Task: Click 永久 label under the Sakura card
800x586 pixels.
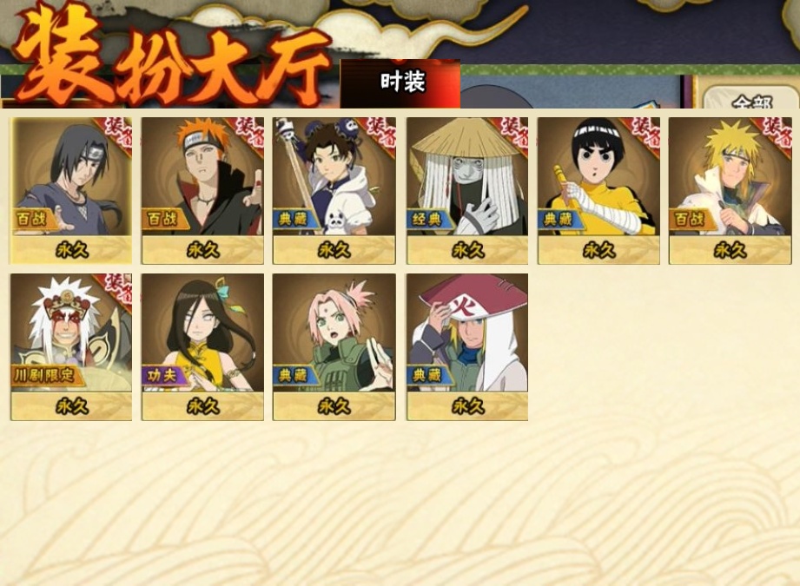Action: [x=334, y=406]
